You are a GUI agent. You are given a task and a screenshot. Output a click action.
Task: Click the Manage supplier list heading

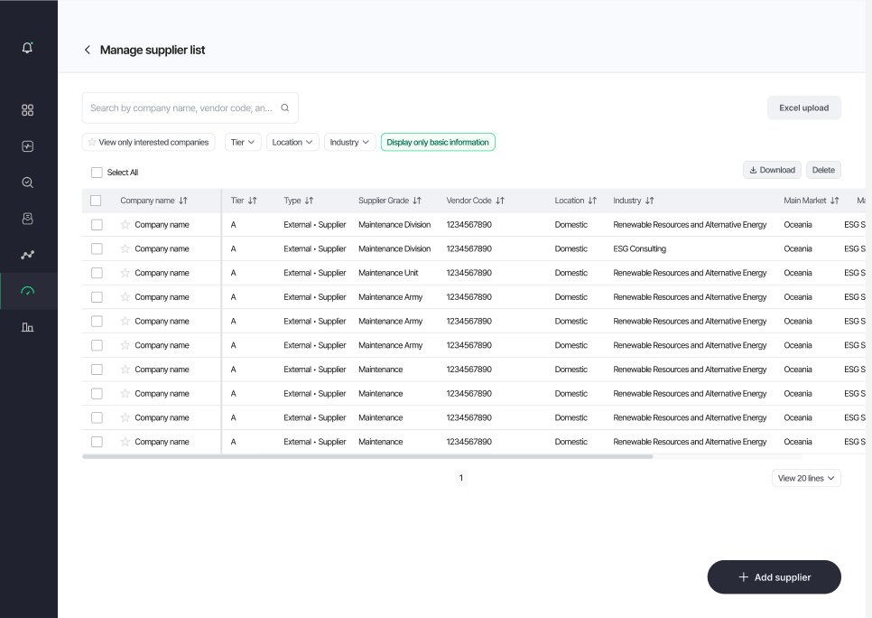[x=153, y=50]
